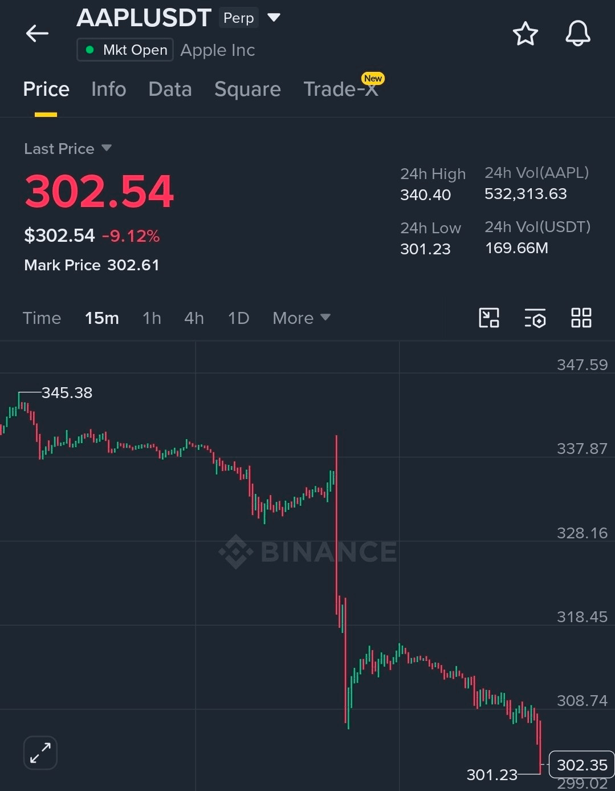Open the chart indicator settings icon

[x=535, y=318]
